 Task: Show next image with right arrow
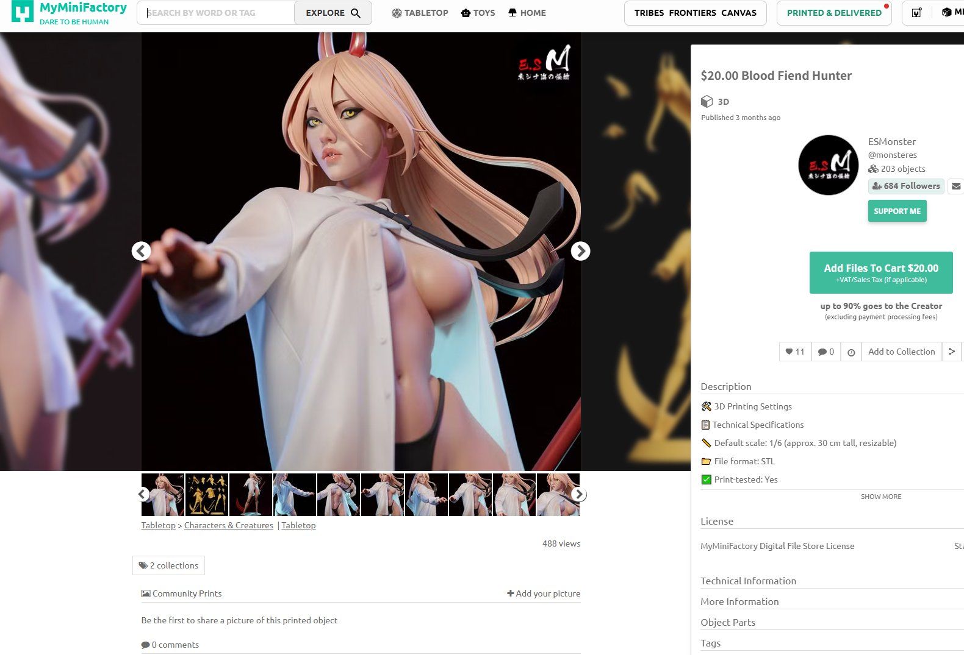pyautogui.click(x=580, y=251)
